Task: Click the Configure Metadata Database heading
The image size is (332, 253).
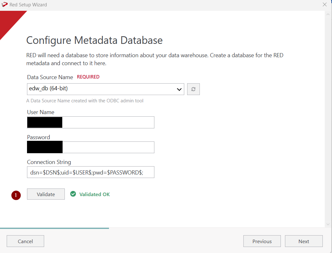Action: click(94, 40)
